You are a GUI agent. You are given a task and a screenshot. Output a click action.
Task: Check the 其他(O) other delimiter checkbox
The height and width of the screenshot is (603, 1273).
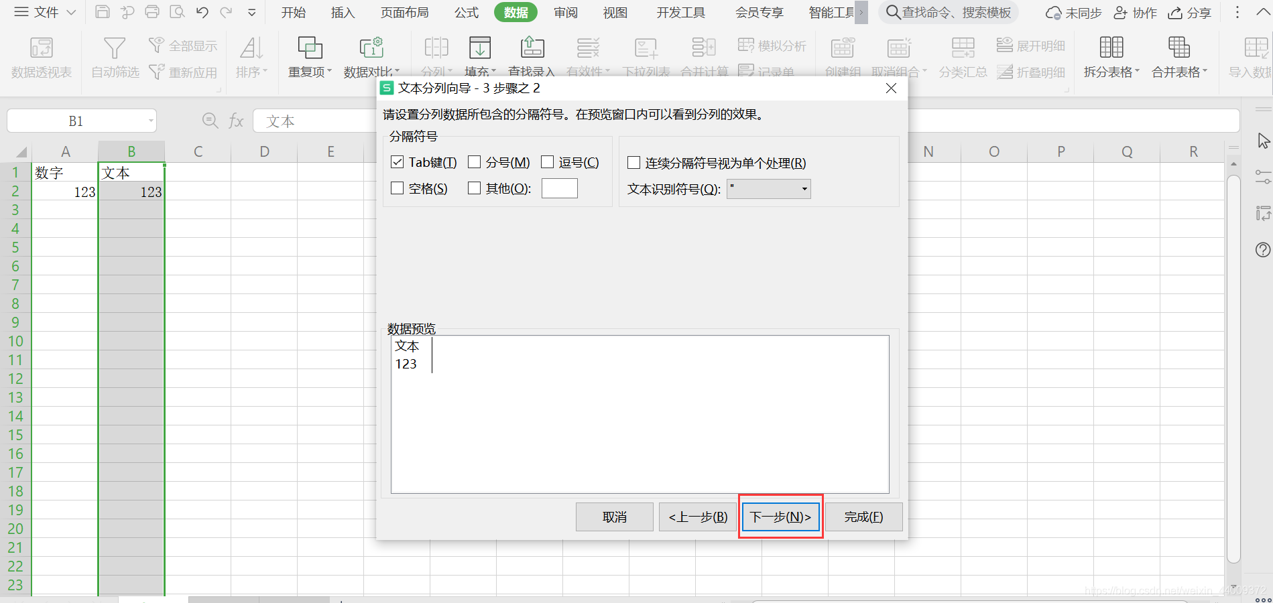pos(474,188)
